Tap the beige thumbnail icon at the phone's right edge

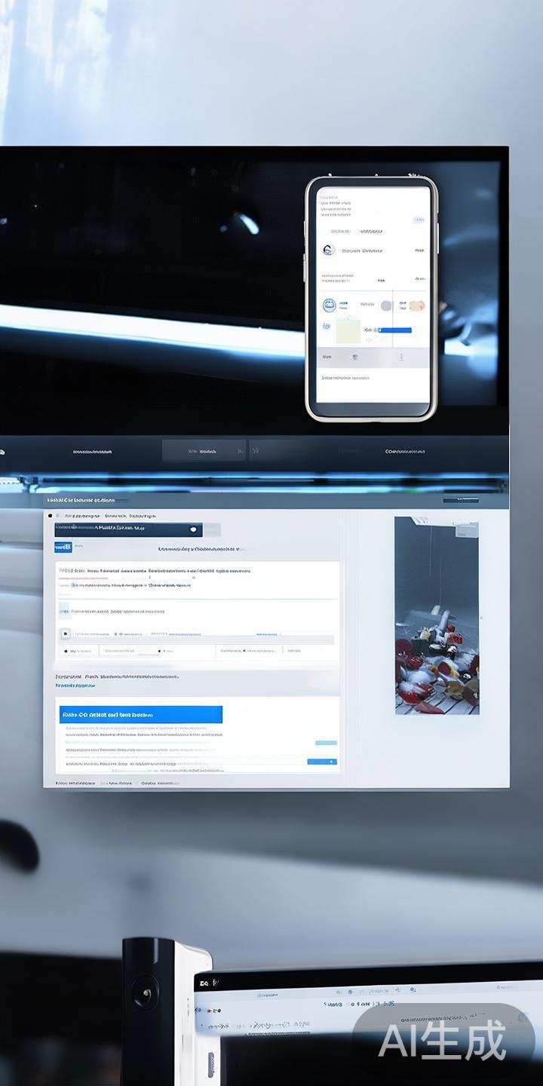tap(417, 305)
